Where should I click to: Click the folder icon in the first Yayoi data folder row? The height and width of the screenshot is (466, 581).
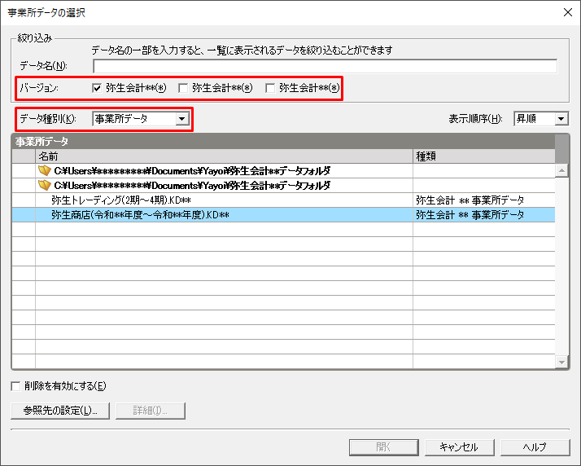tap(45, 170)
